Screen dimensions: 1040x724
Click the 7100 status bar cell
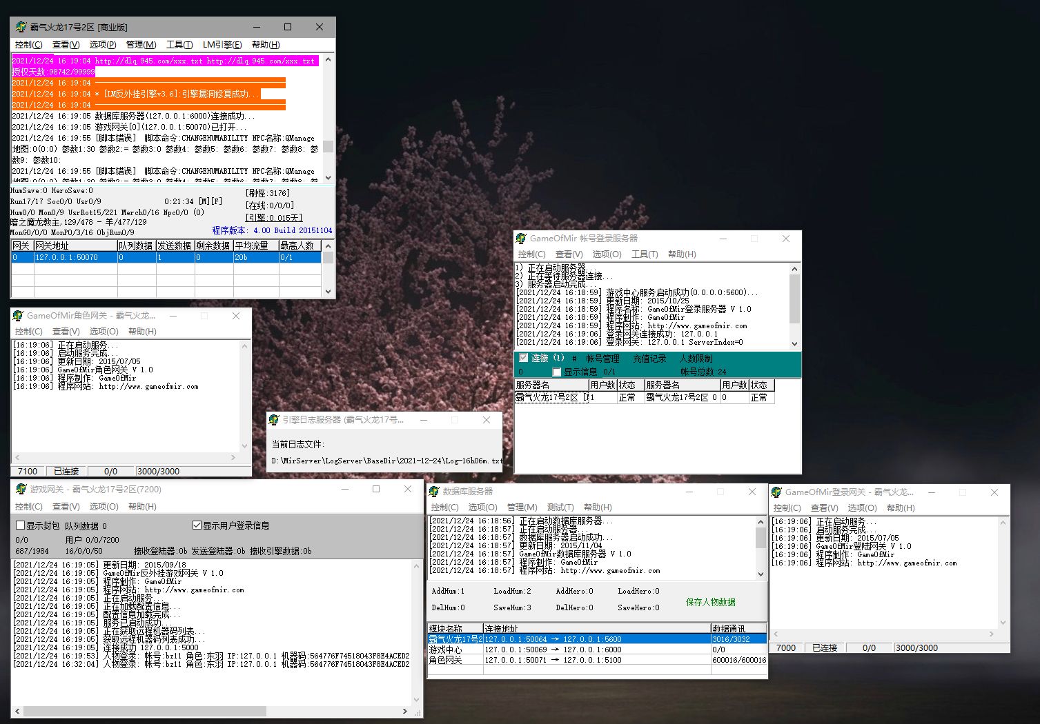pos(28,471)
